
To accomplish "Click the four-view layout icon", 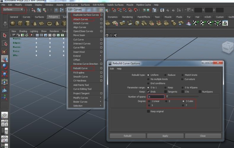I will point(4,123).
